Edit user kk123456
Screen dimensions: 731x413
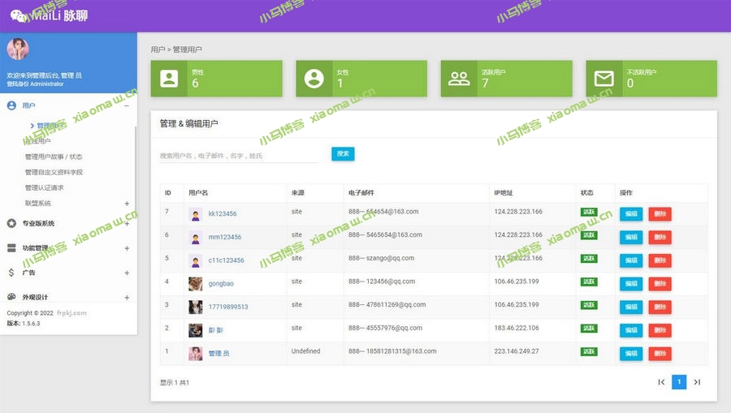[x=631, y=213]
